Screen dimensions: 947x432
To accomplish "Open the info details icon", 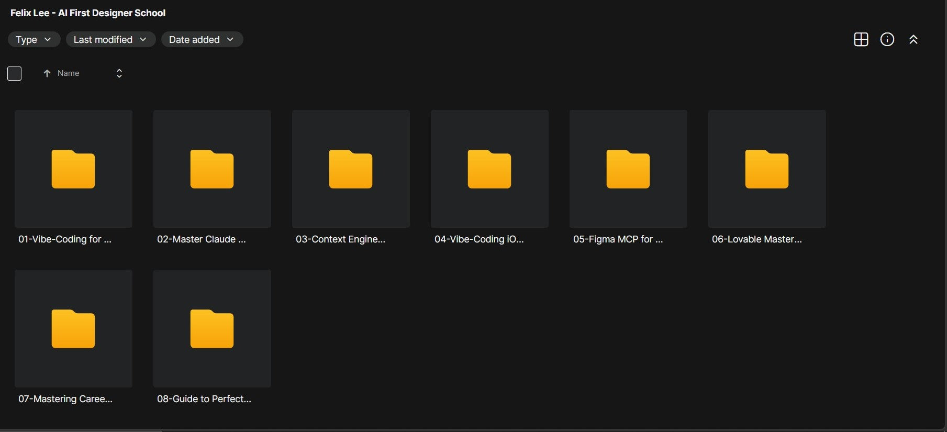I will click(x=887, y=39).
